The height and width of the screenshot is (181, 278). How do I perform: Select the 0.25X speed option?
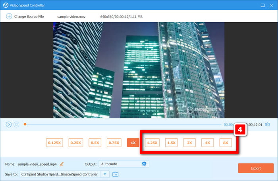[75, 143]
